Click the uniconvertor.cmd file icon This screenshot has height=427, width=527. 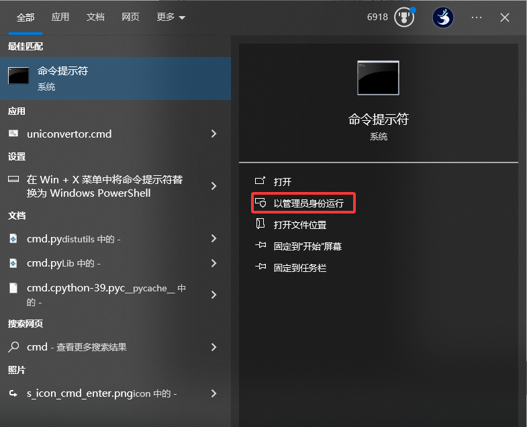(13, 134)
